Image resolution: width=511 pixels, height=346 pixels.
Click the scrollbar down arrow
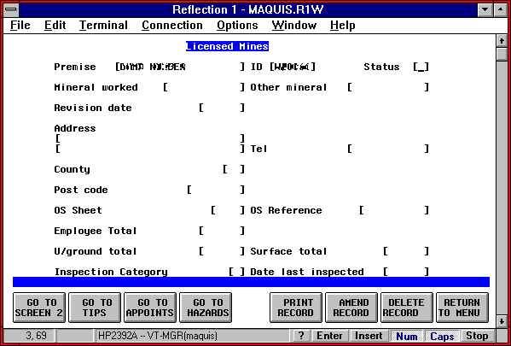502,321
